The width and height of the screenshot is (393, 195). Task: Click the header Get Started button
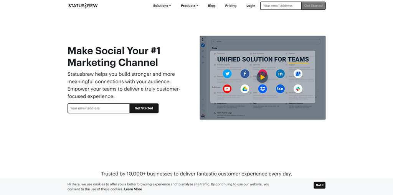pyautogui.click(x=313, y=6)
